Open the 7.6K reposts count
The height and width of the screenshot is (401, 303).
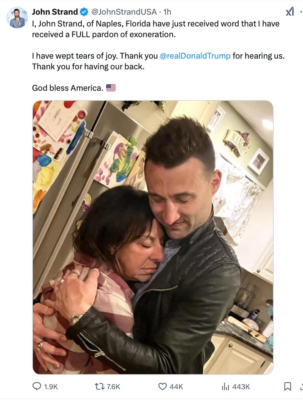click(x=113, y=387)
